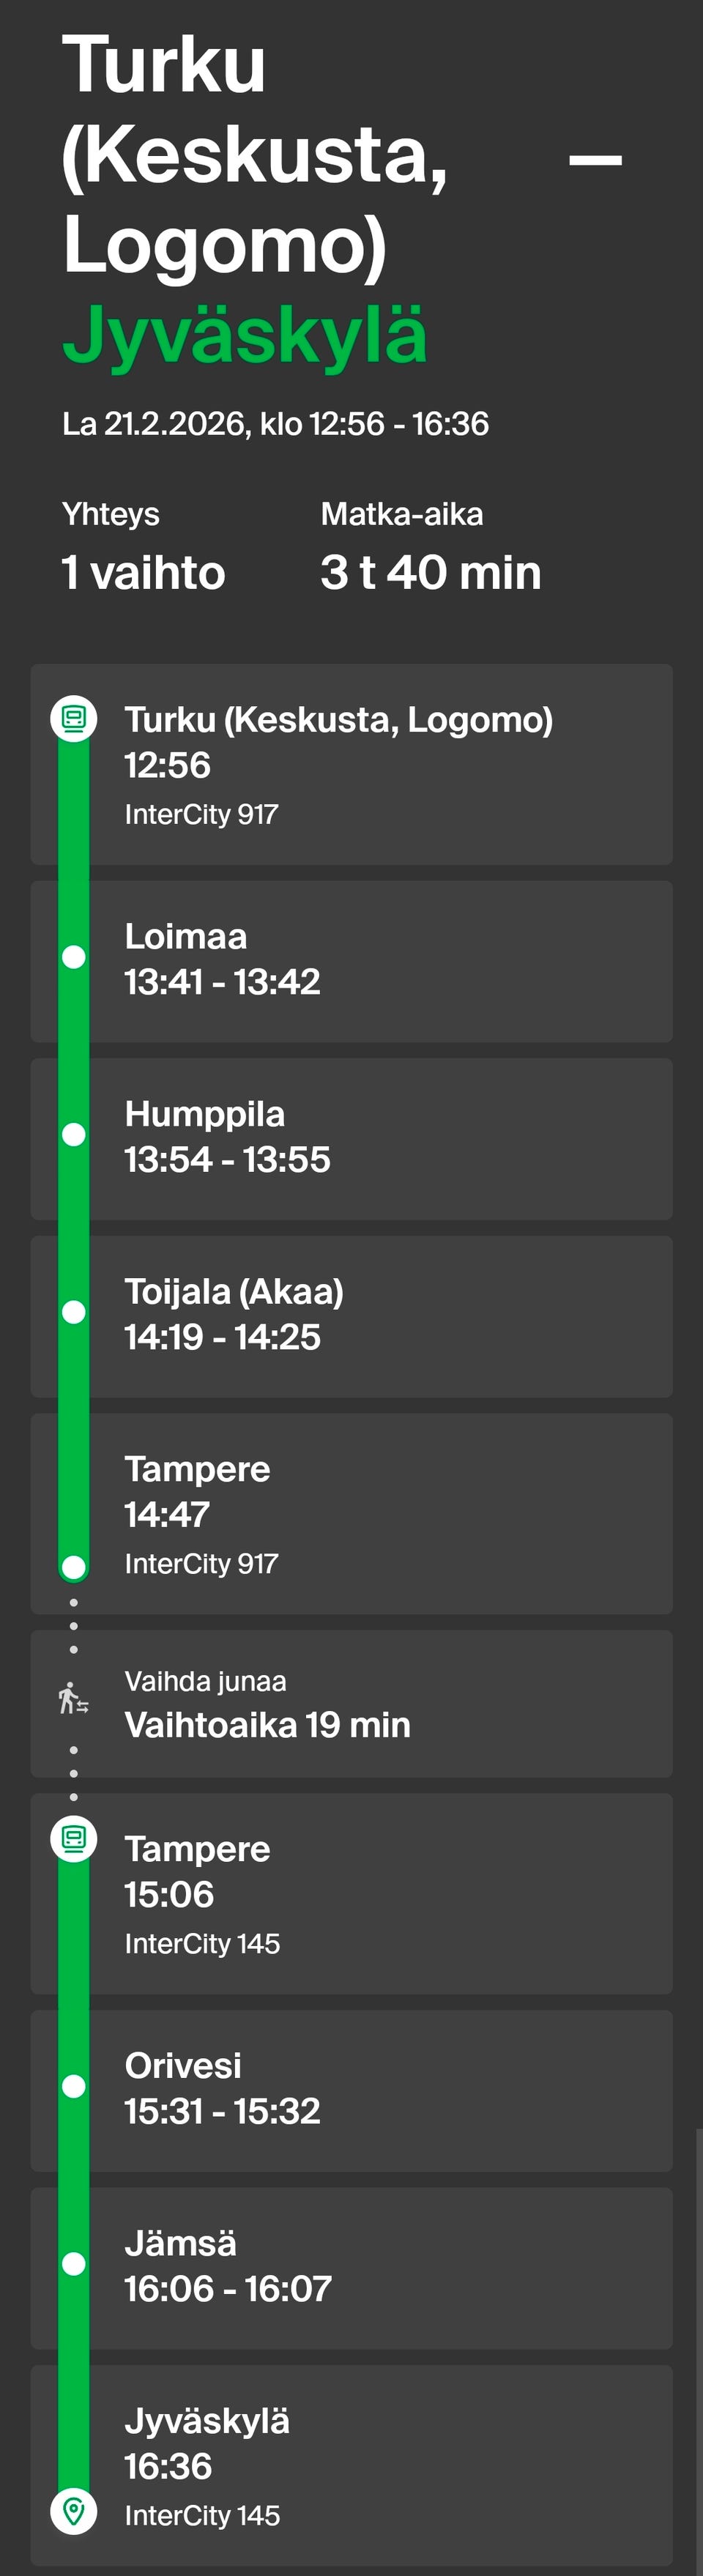
Task: Click the 3 t 40 min travel time
Action: click(x=430, y=572)
